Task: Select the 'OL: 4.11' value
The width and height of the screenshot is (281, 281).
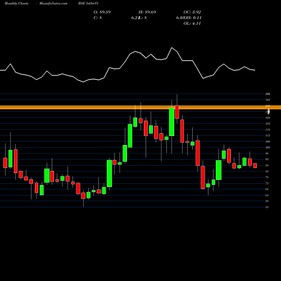Action: [x=192, y=24]
